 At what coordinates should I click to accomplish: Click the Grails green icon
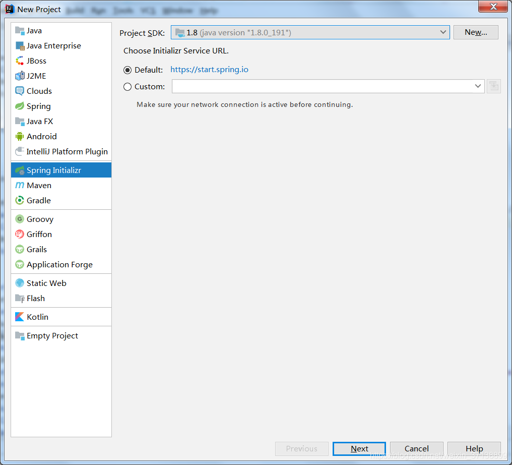click(20, 249)
